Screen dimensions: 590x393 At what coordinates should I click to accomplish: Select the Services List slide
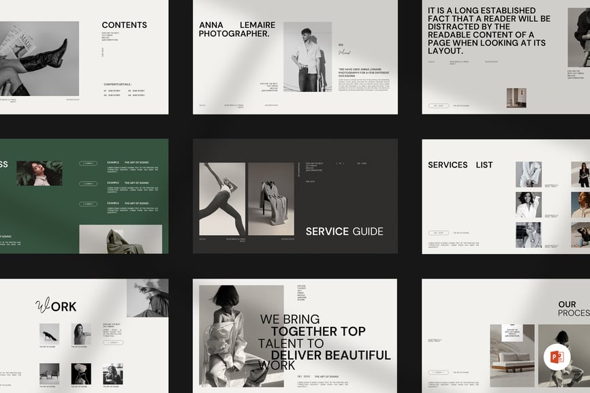click(x=506, y=196)
